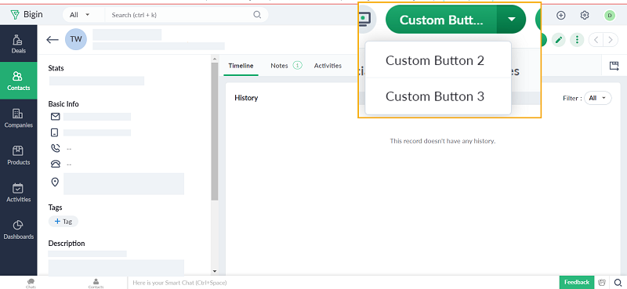Open the settings gear icon

click(x=585, y=15)
